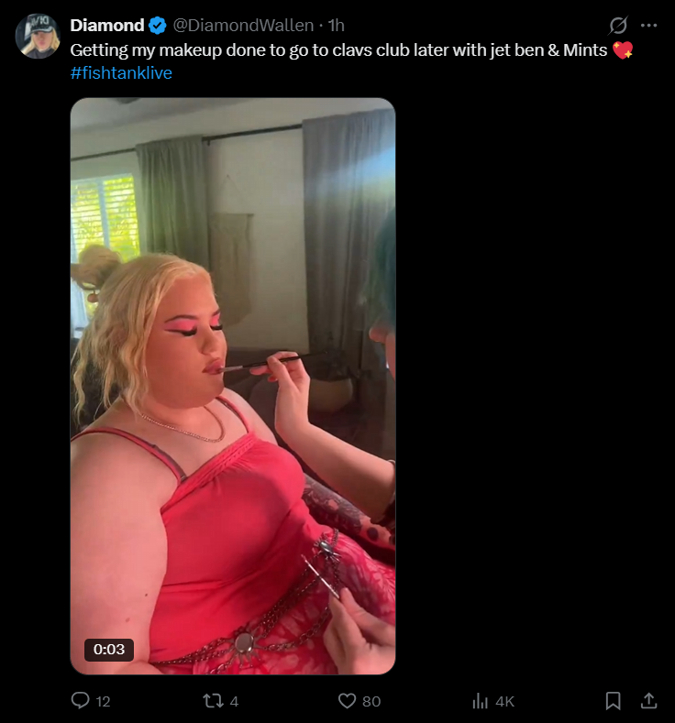Screen dimensions: 675x723
Task: Open the @DiamondWallen handle link
Action: 243,26
